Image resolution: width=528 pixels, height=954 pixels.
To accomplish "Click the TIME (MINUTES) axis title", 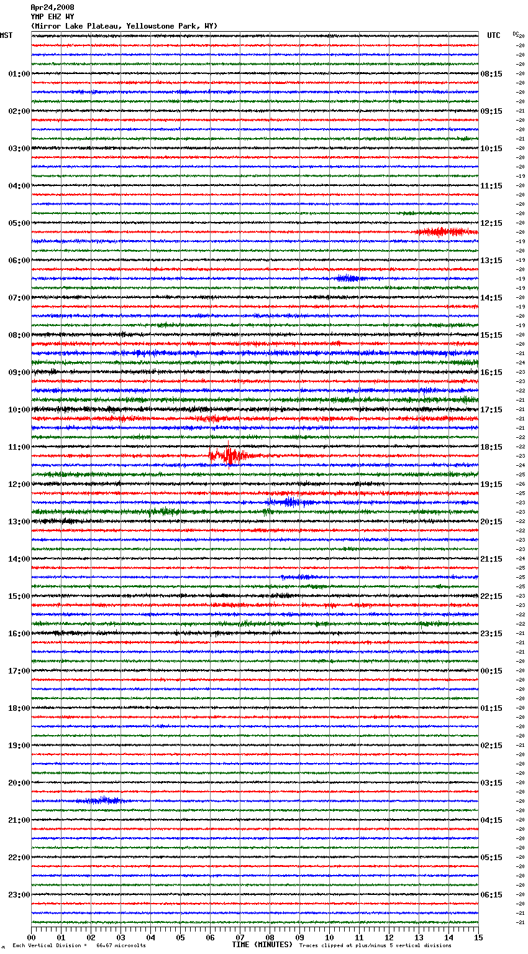I will tap(262, 945).
